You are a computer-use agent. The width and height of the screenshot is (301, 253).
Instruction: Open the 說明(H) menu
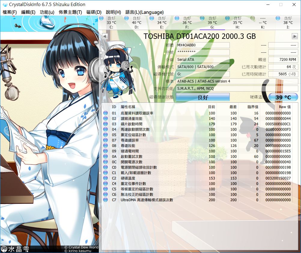[x=114, y=12]
